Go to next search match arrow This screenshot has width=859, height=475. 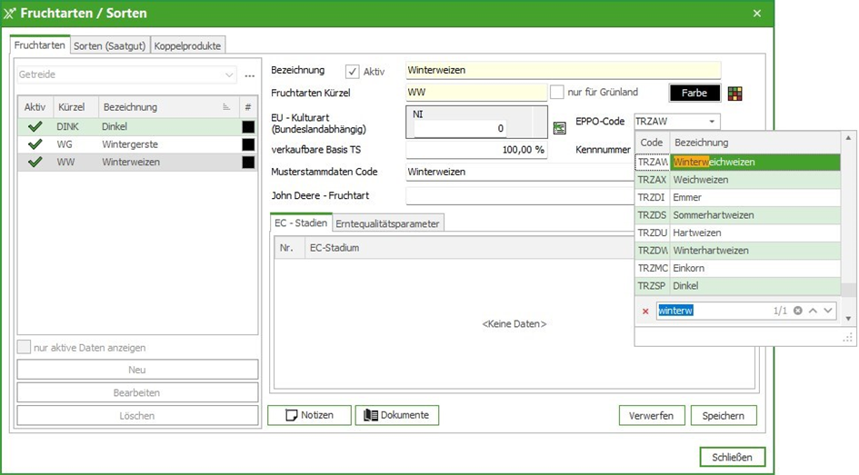(x=828, y=311)
